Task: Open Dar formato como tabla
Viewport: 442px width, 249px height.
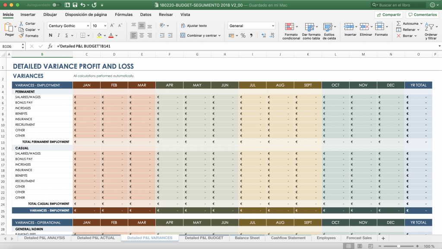Action: point(311,31)
